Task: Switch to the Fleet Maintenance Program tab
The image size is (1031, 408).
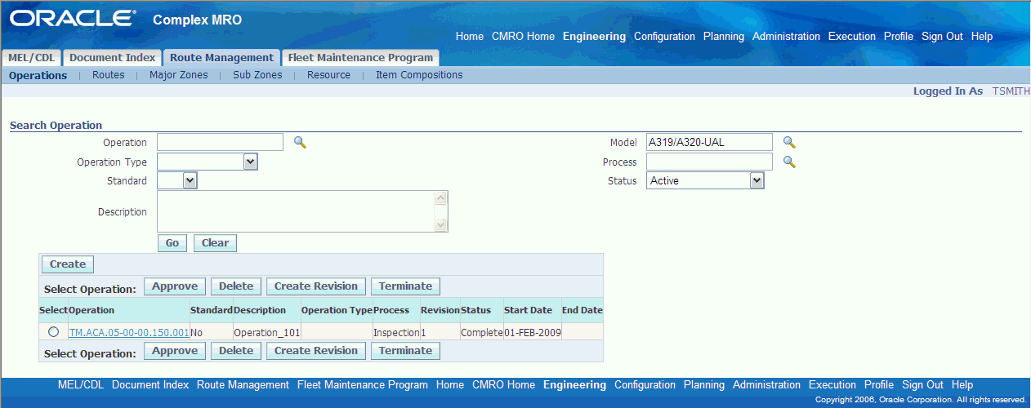Action: [360, 58]
